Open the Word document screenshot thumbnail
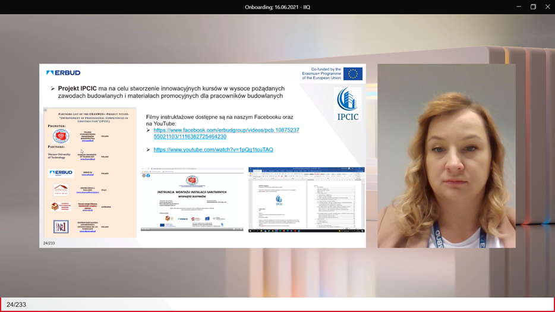The width and height of the screenshot is (555, 312). (x=307, y=200)
